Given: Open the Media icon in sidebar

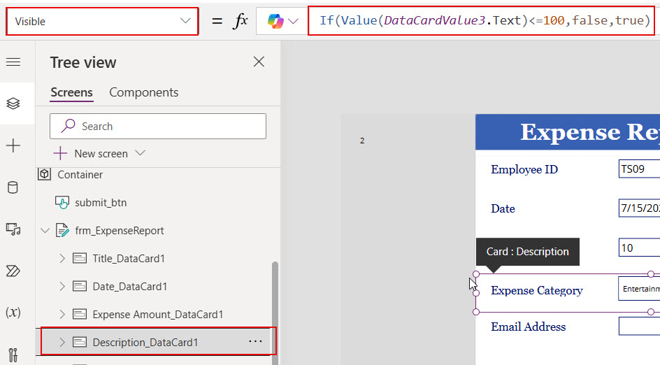Looking at the screenshot, I should coord(13,229).
